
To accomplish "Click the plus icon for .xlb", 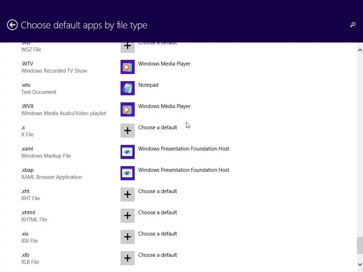I will pyautogui.click(x=128, y=258).
